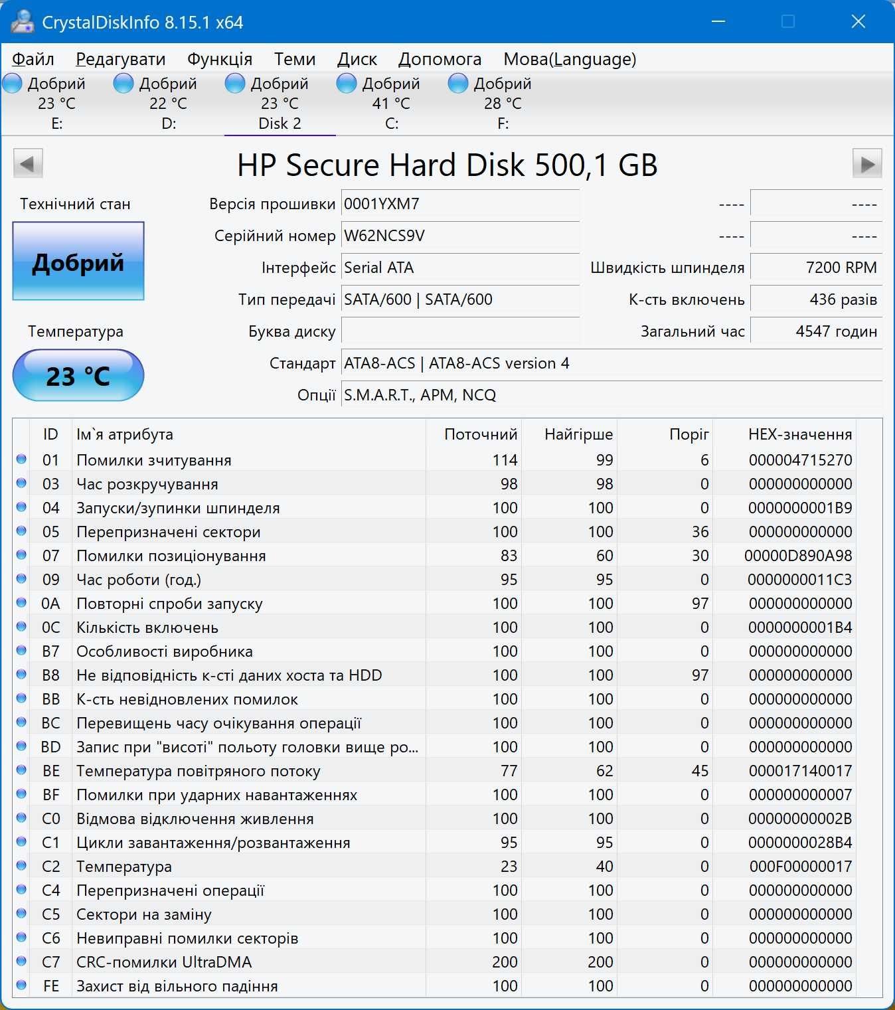Click the Найгірше column header

tap(570, 434)
